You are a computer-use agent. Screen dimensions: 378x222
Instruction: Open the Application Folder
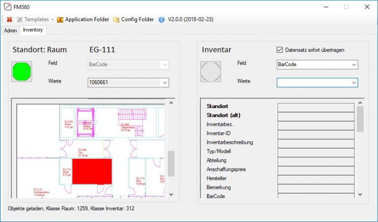click(x=83, y=20)
